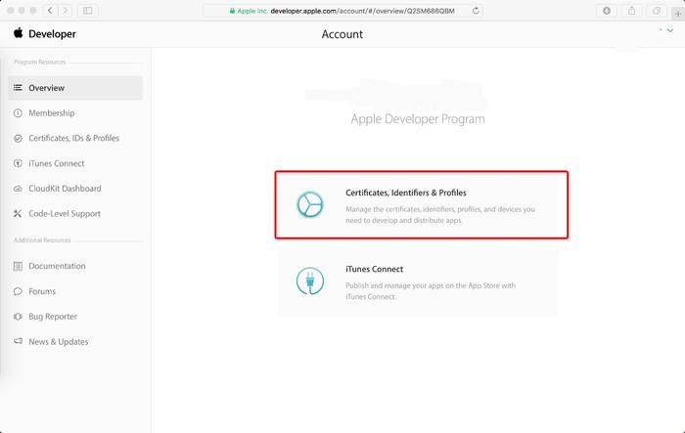Click the Safari downloads icon
The height and width of the screenshot is (433, 685).
pyautogui.click(x=608, y=10)
